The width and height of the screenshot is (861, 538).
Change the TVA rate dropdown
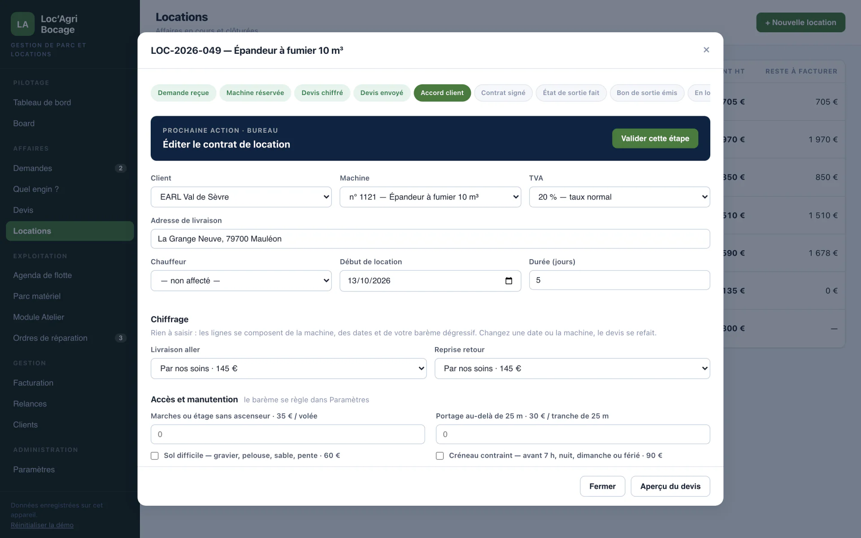[x=619, y=197]
